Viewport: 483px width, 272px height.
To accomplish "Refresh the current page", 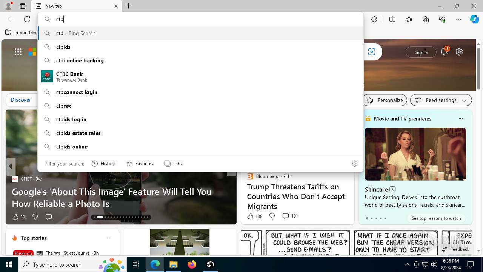I will coord(27,19).
